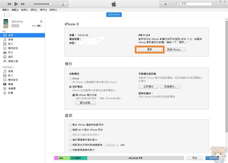Image resolution: width=228 pixels, height=163 pixels.
Task: Open the 編輯(E) menu
Action: point(15,10)
